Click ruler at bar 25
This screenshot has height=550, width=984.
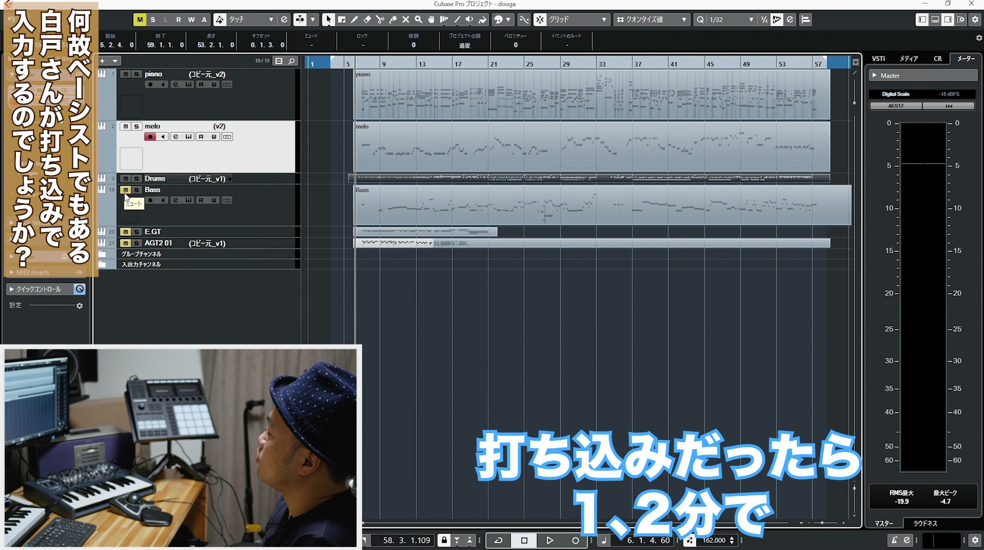pyautogui.click(x=530, y=64)
